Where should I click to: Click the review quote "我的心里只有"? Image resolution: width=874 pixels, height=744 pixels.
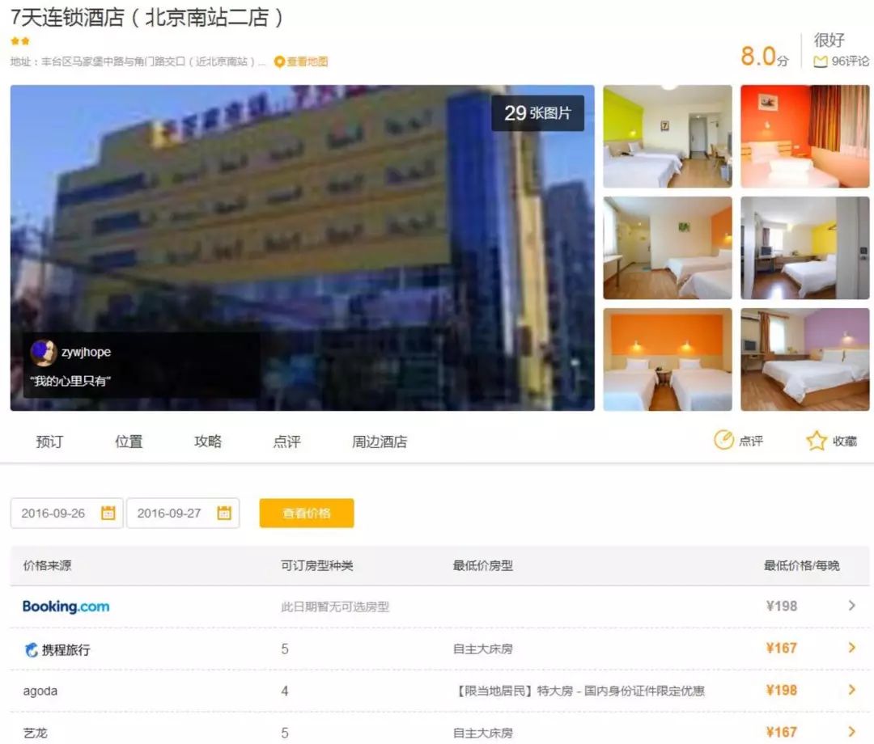click(x=70, y=381)
